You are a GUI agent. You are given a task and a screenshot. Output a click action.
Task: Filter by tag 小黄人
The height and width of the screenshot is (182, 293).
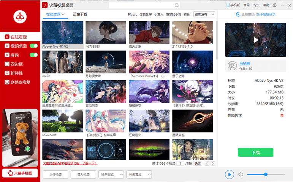(159, 14)
